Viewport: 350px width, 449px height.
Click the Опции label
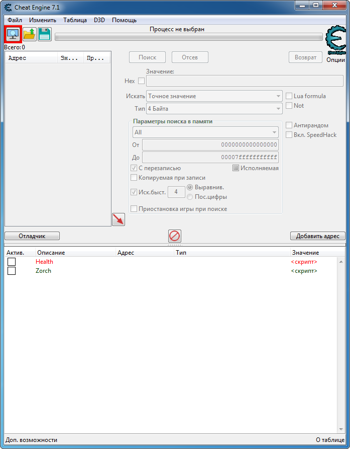coord(335,60)
